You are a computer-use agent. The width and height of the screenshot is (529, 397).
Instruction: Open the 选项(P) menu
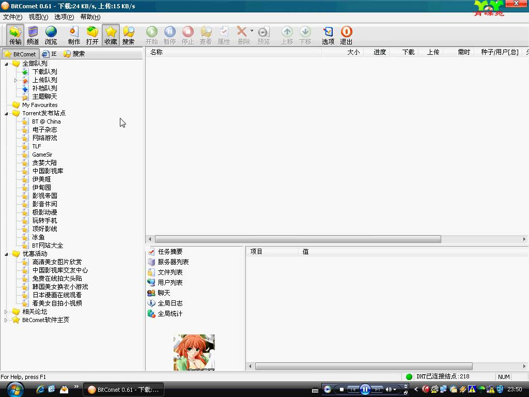[64, 17]
